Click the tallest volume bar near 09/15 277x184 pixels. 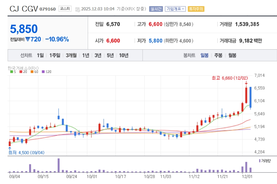tap(59, 165)
